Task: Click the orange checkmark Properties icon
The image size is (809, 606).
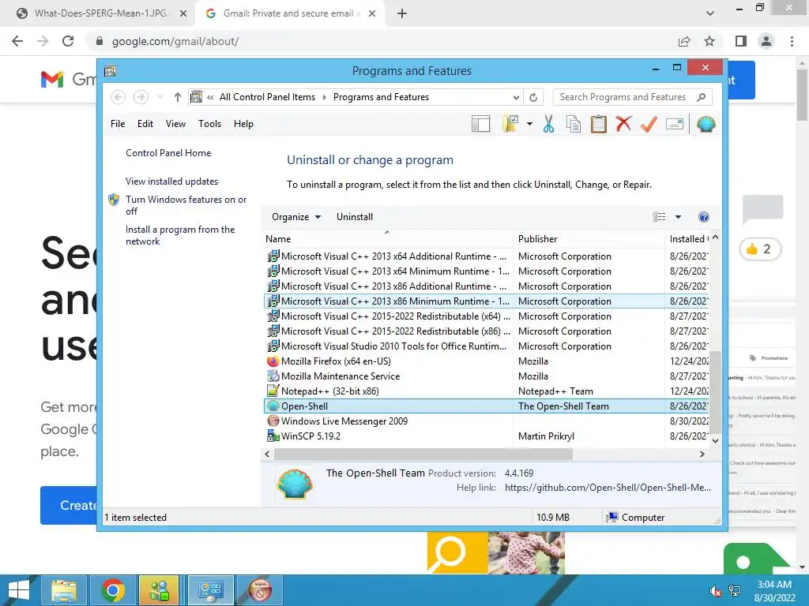Action: coord(649,124)
